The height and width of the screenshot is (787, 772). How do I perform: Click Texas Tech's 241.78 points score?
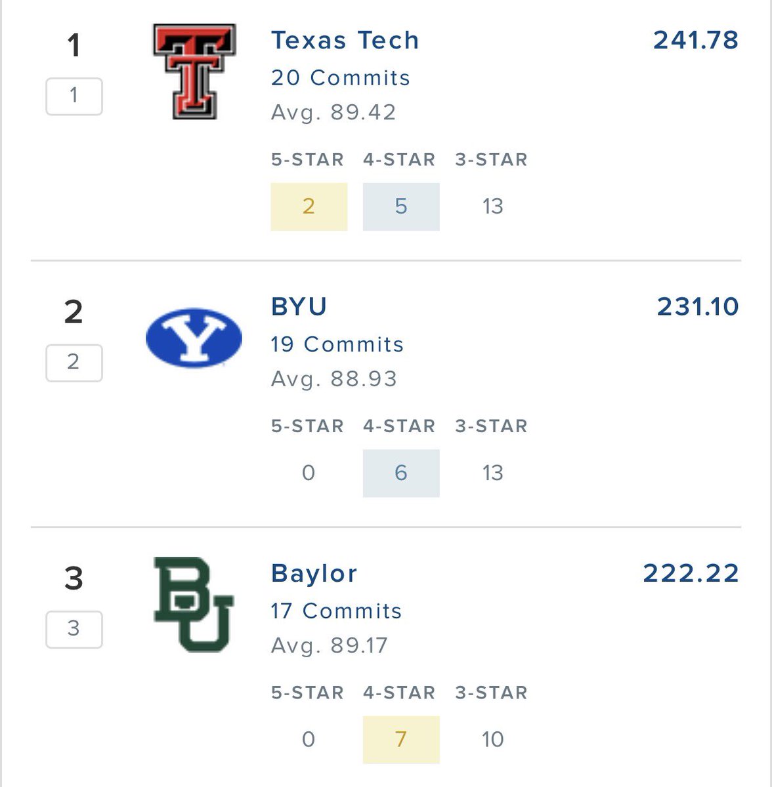pyautogui.click(x=695, y=41)
